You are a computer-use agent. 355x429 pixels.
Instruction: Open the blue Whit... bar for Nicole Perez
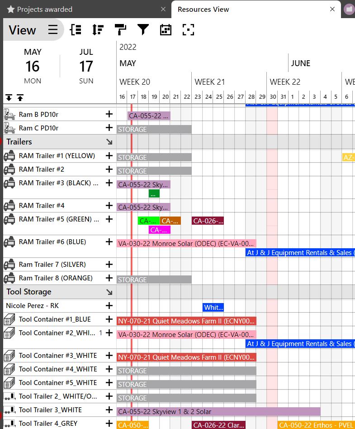(213, 307)
